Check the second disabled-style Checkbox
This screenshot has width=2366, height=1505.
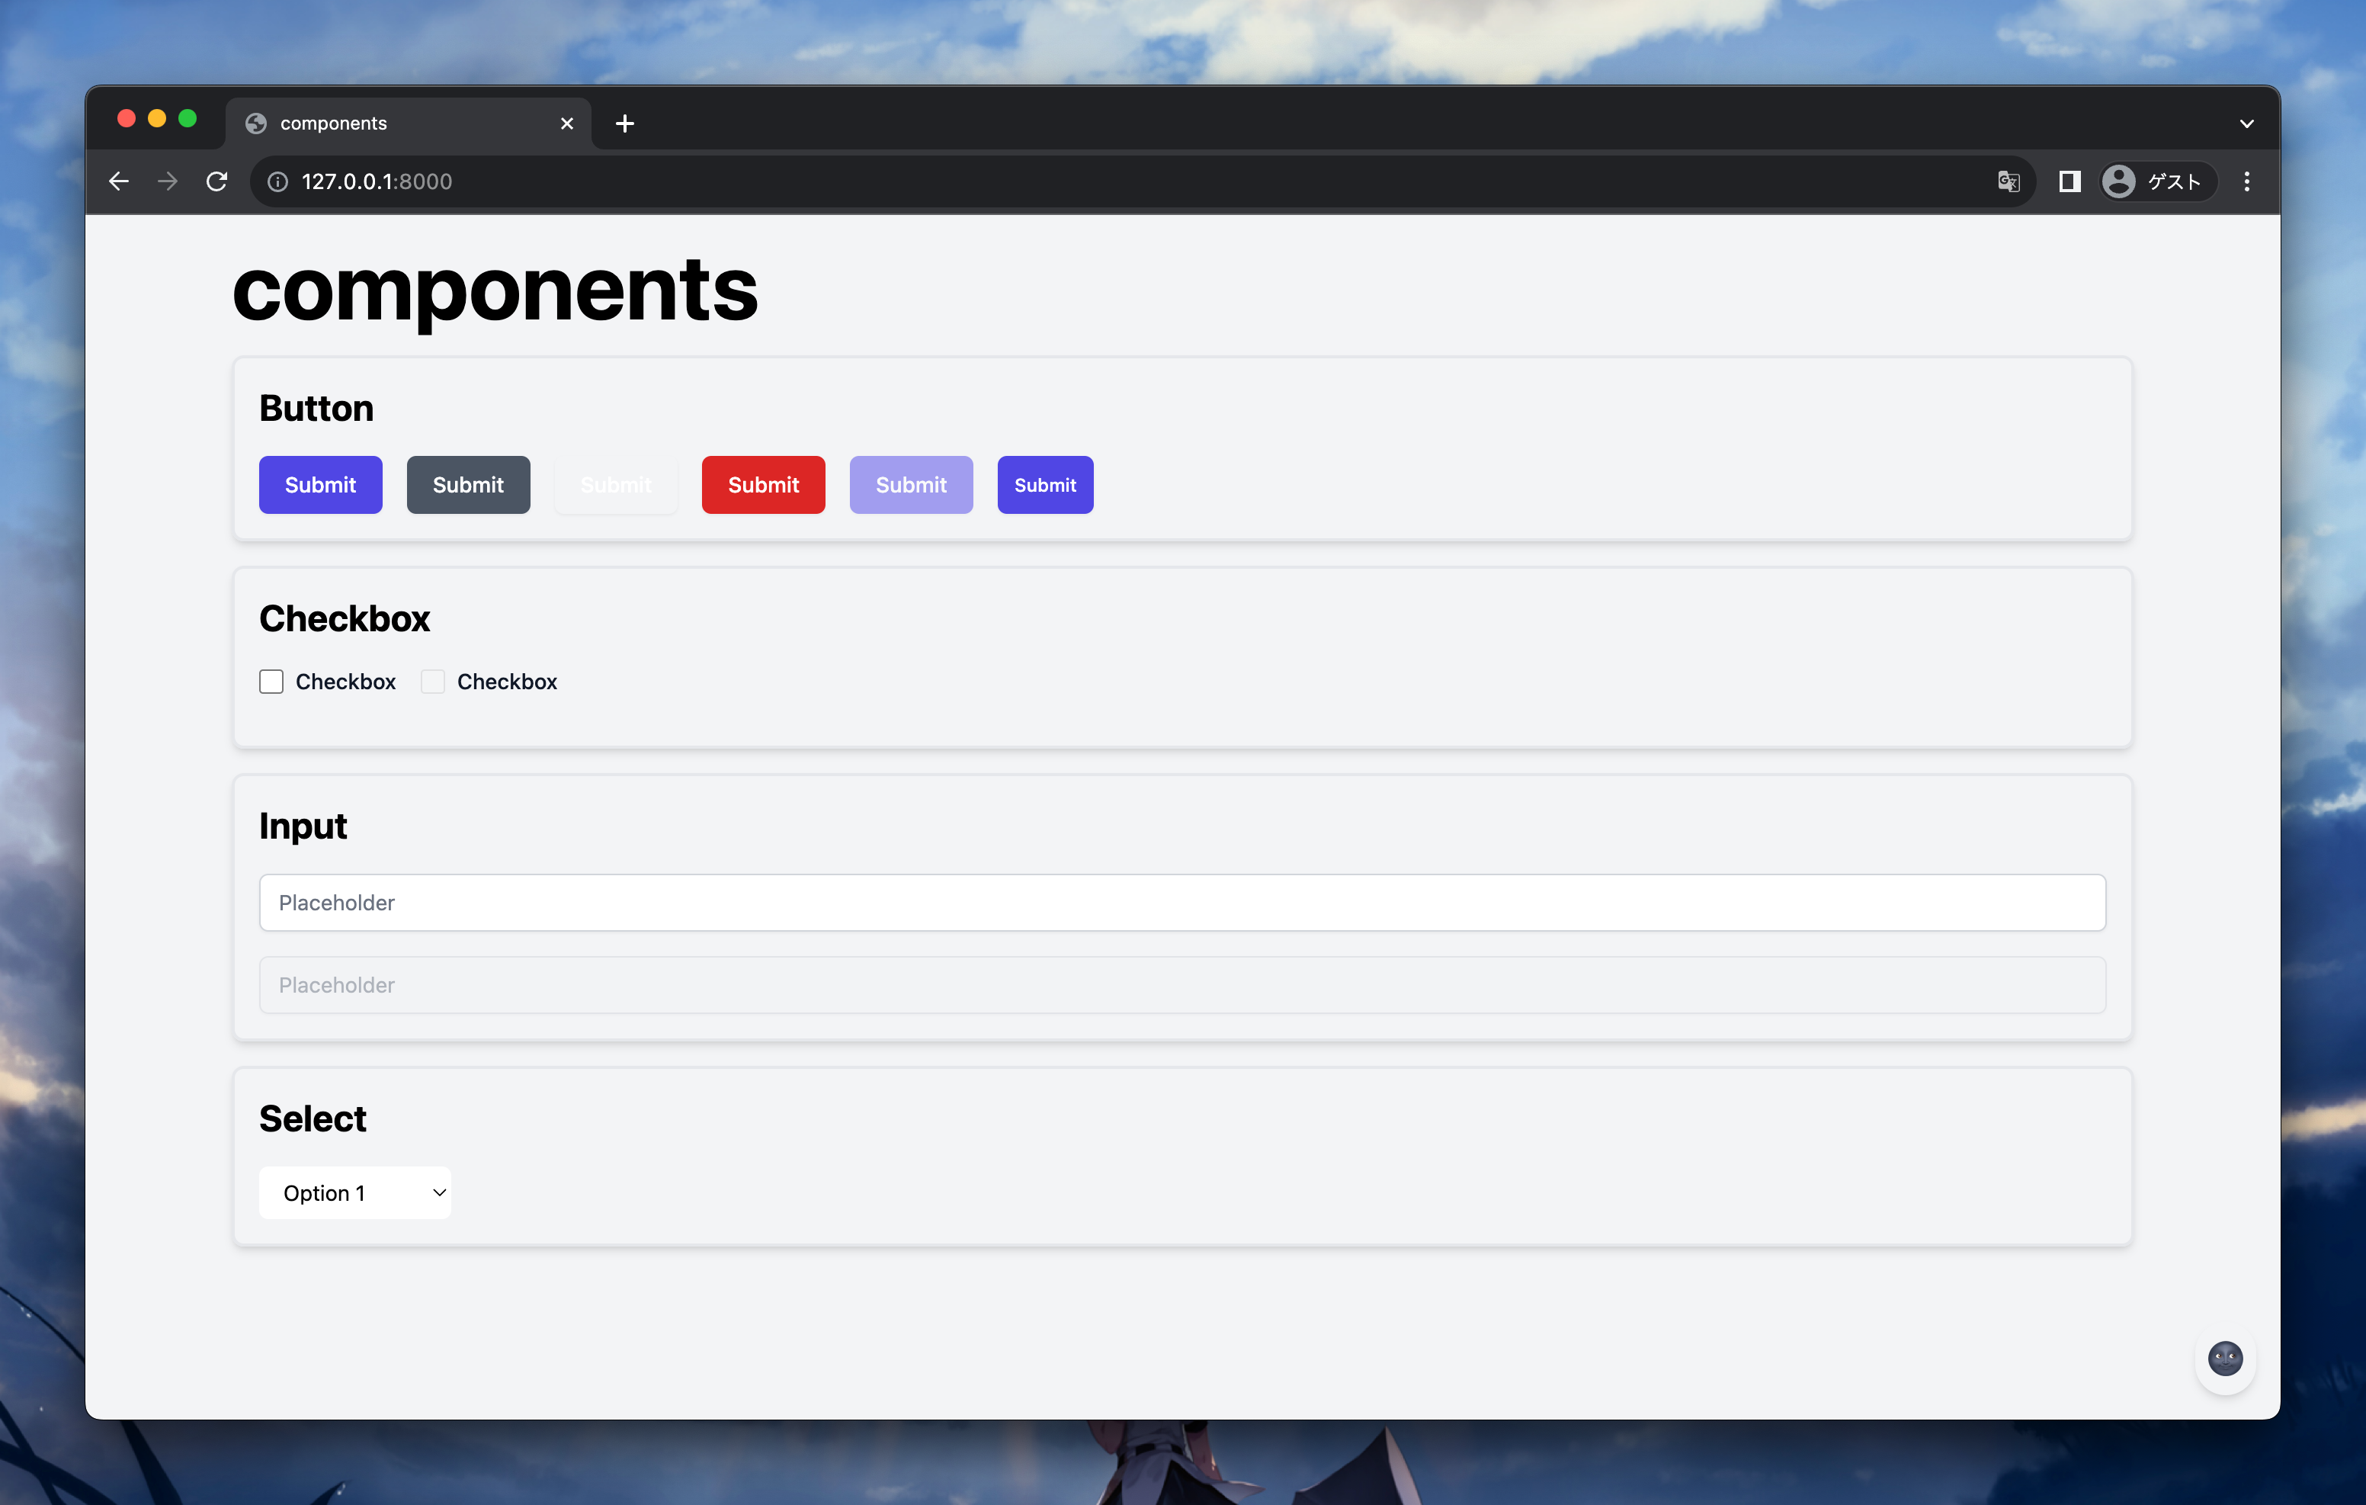pyautogui.click(x=432, y=682)
